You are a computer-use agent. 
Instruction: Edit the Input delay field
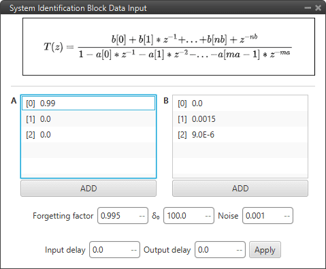coord(114,250)
